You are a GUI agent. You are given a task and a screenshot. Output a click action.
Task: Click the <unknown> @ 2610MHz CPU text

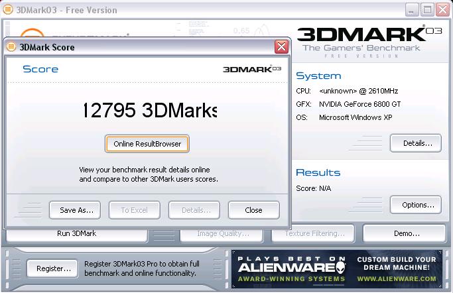click(x=359, y=91)
